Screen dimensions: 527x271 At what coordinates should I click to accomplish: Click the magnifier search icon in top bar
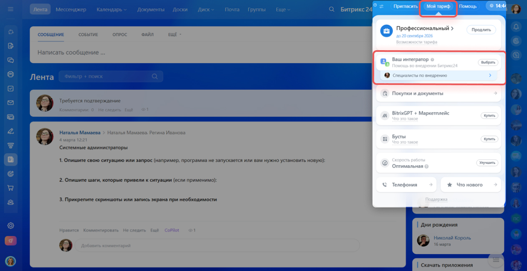point(332,9)
